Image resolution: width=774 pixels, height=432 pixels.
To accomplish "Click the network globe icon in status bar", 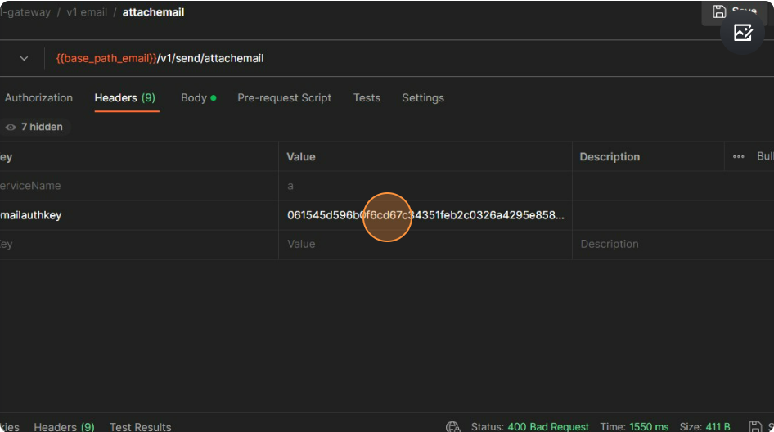I will click(x=453, y=426).
